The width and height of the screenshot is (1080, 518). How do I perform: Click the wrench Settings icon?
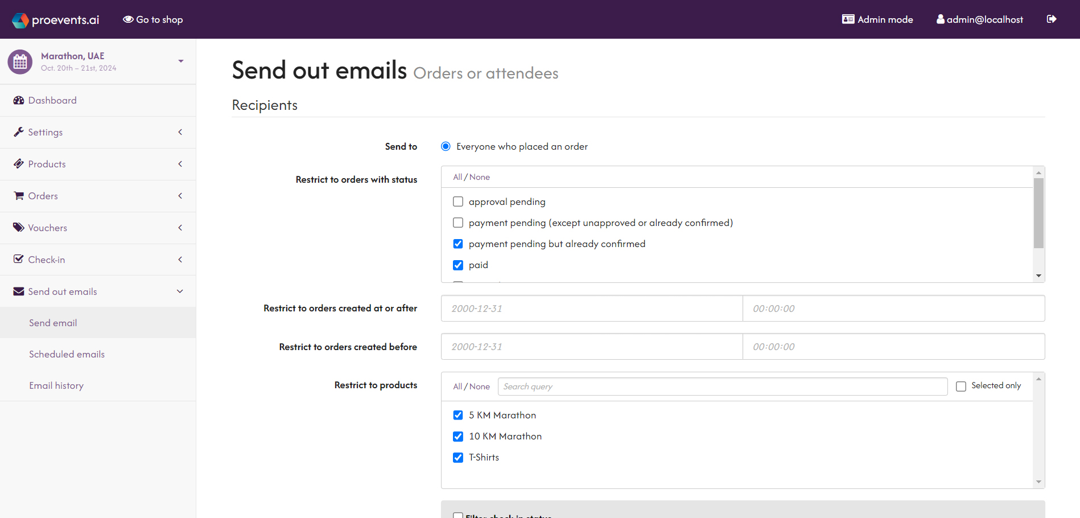[19, 131]
